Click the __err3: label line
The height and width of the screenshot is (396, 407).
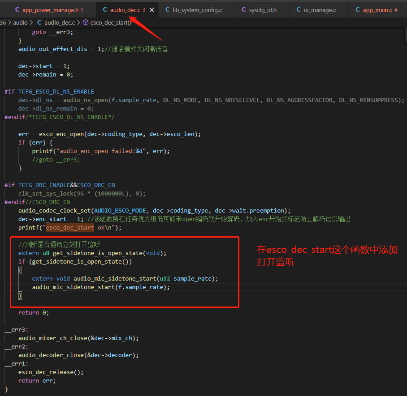pyautogui.click(x=16, y=330)
